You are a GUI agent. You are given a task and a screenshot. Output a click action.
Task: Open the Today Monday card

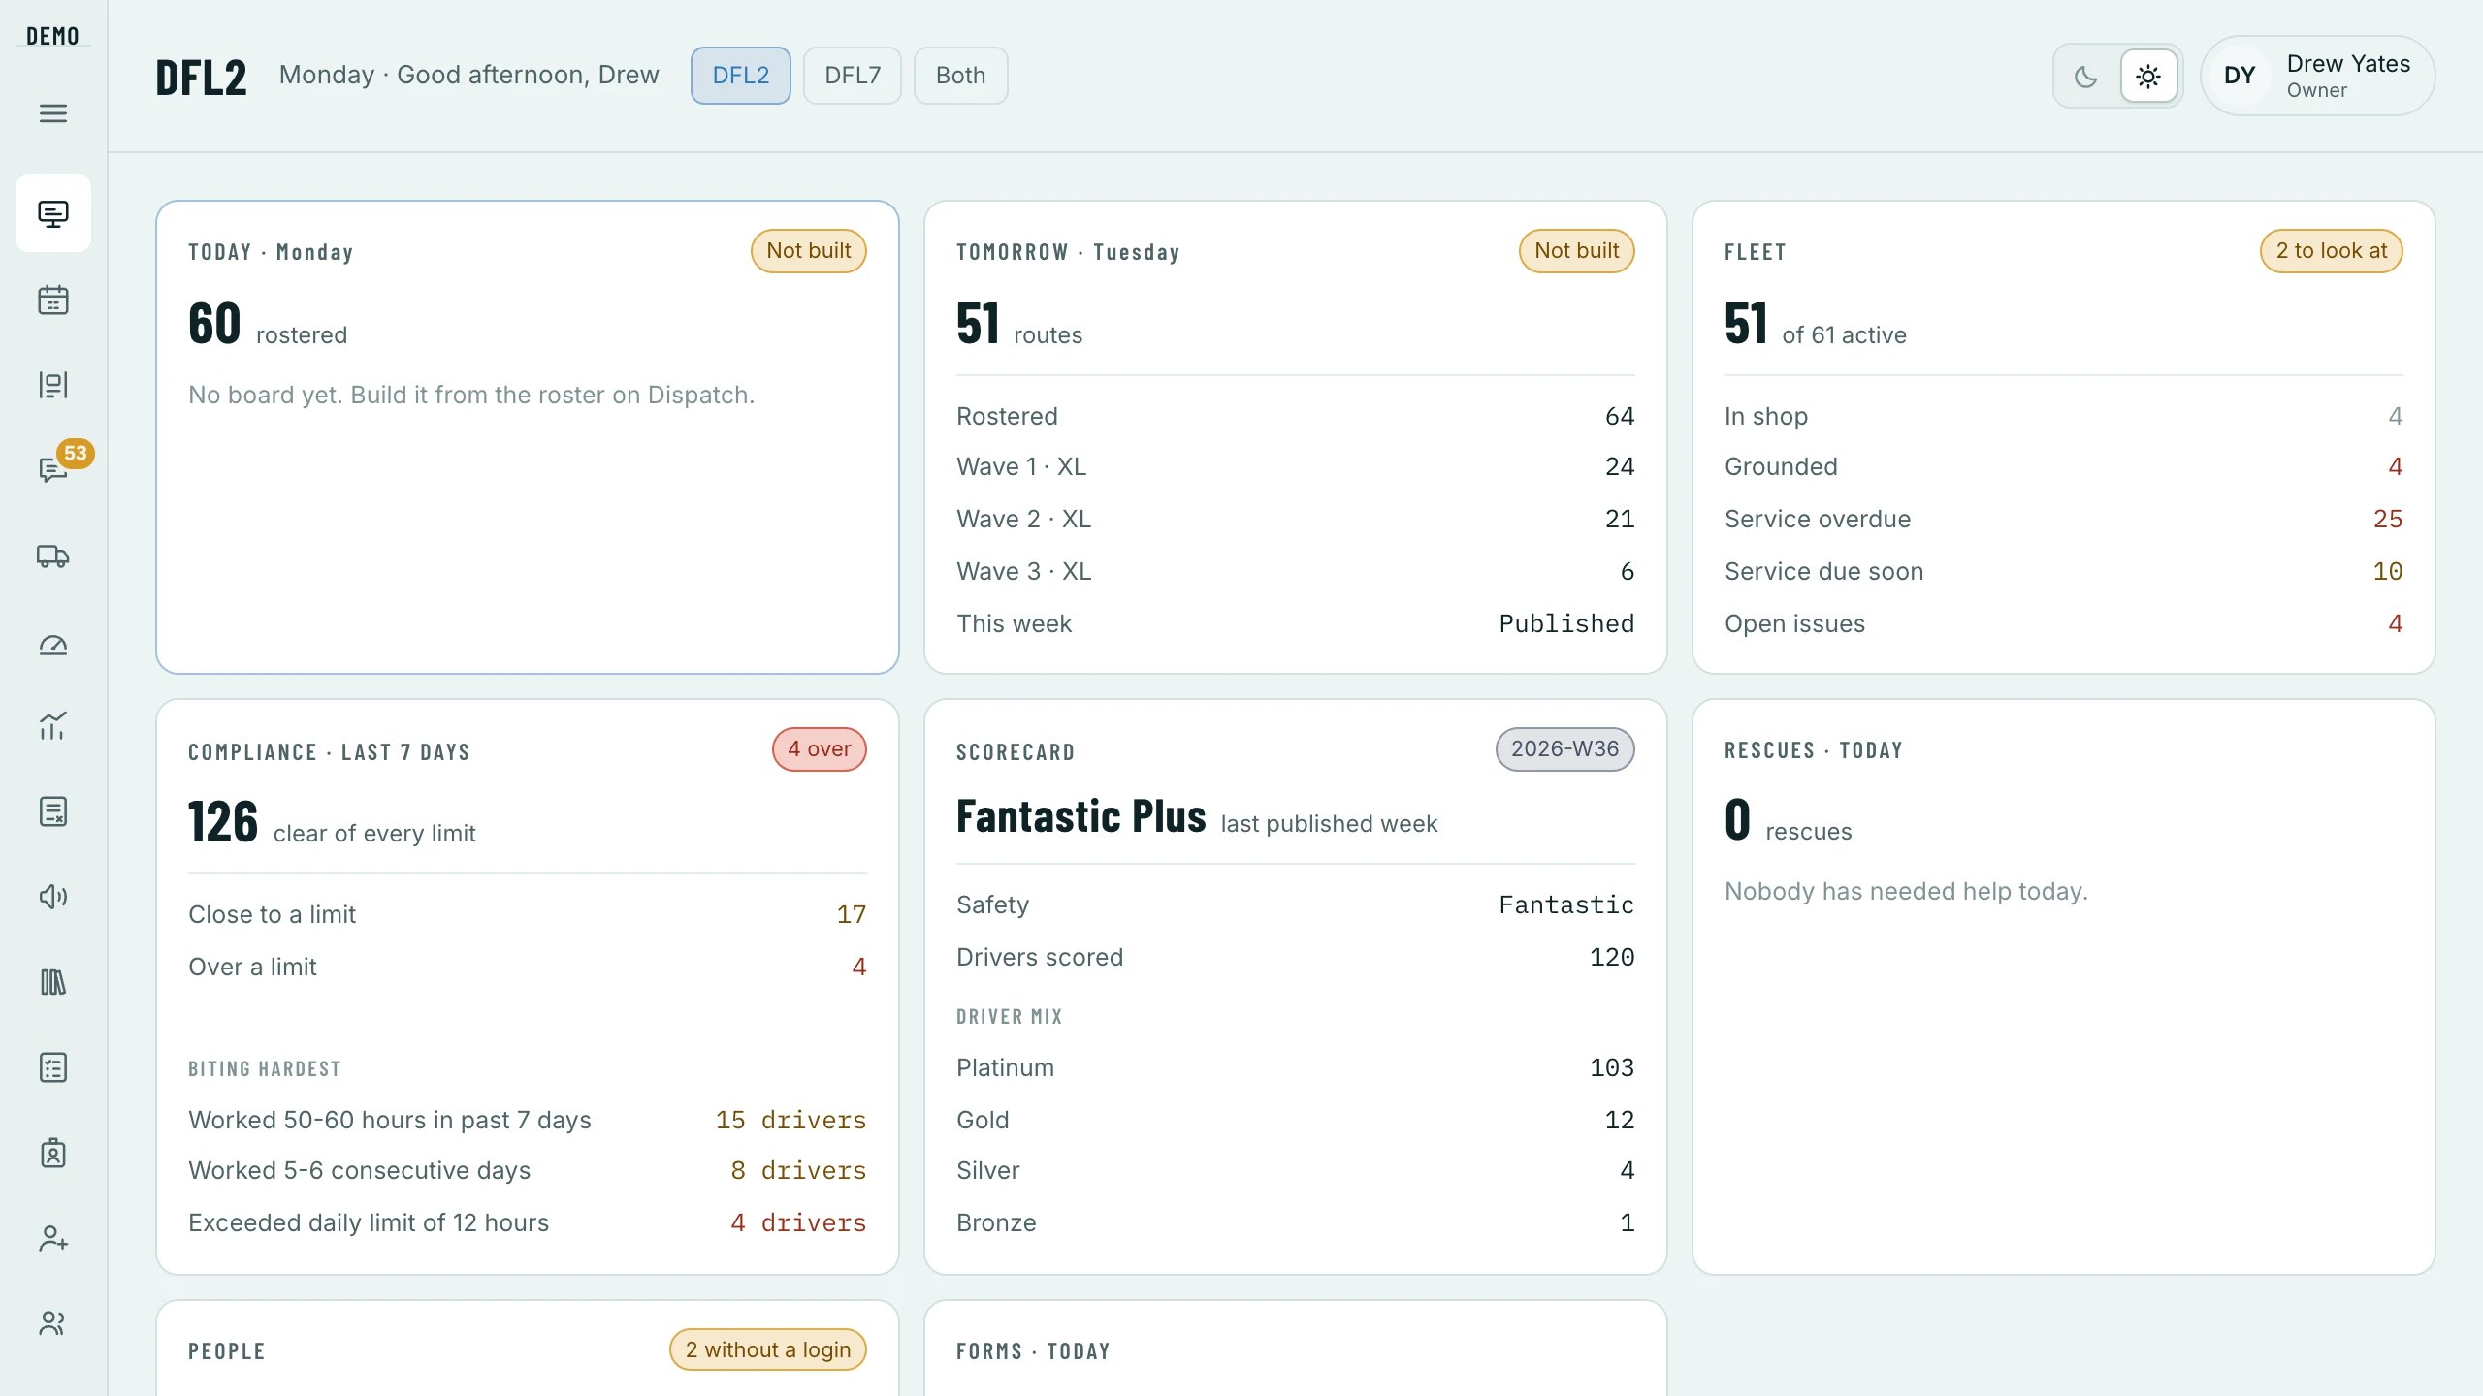528,437
